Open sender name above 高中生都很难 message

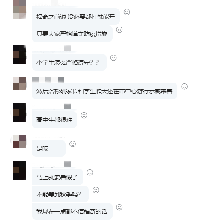point(51,107)
